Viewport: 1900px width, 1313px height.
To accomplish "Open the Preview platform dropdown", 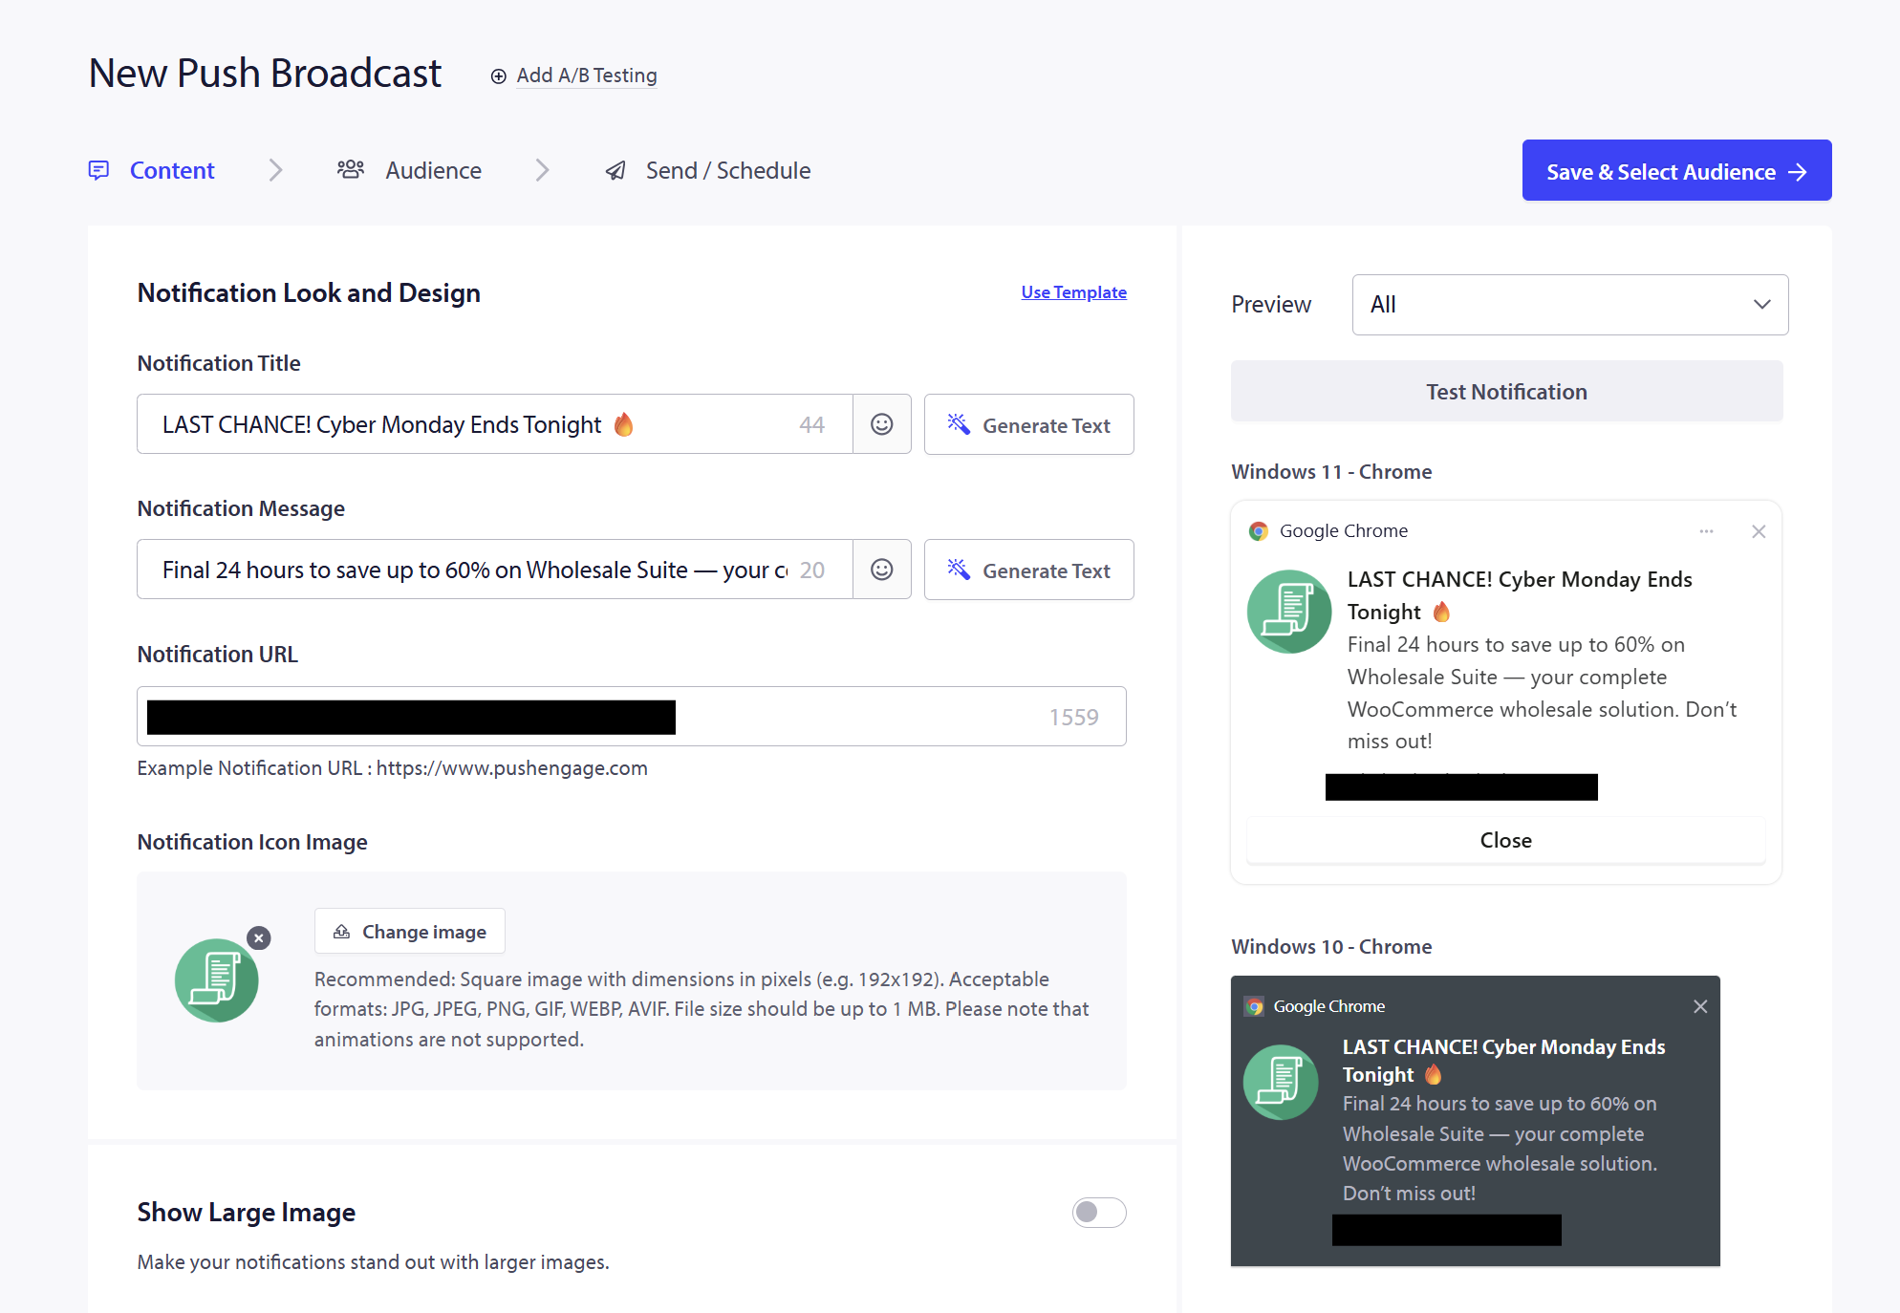I will (1569, 305).
